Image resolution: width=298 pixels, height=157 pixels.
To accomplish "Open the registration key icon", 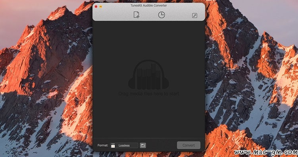I will point(194,15).
